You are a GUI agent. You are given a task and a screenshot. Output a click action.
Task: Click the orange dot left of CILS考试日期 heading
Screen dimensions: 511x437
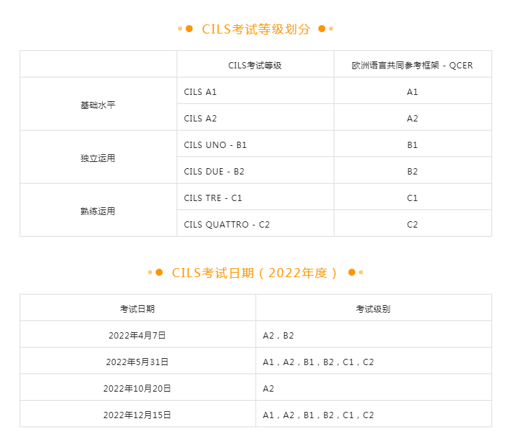pyautogui.click(x=158, y=272)
